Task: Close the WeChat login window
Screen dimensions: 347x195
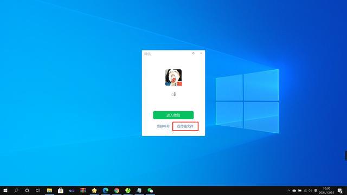Action: [x=201, y=53]
